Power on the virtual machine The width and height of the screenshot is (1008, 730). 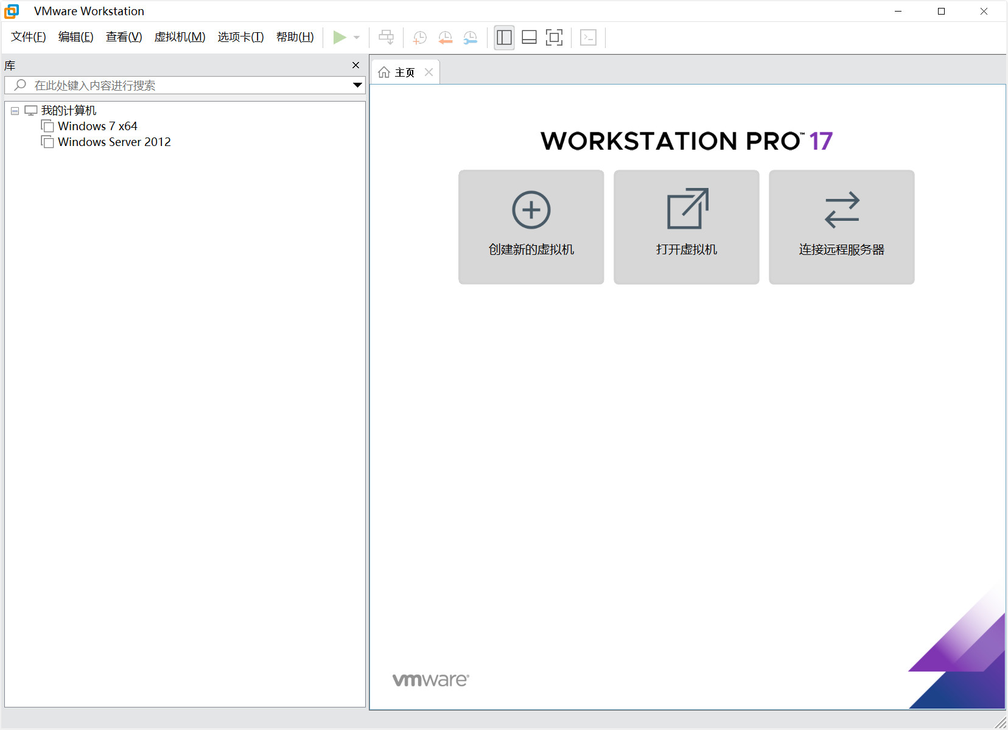pyautogui.click(x=340, y=37)
